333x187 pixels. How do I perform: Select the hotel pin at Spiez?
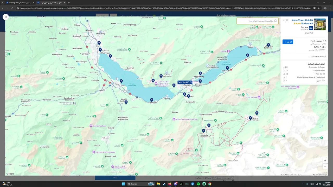[121, 81]
